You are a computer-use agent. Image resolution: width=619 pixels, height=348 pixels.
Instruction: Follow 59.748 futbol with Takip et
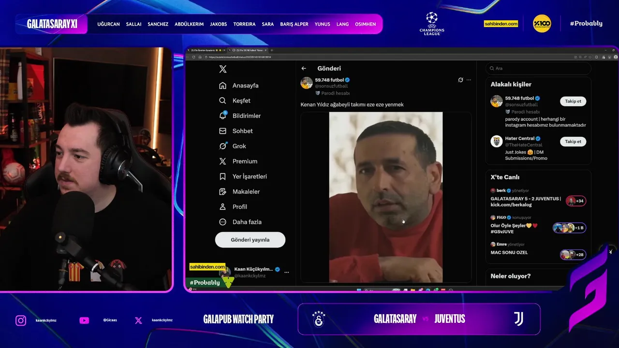click(x=573, y=101)
